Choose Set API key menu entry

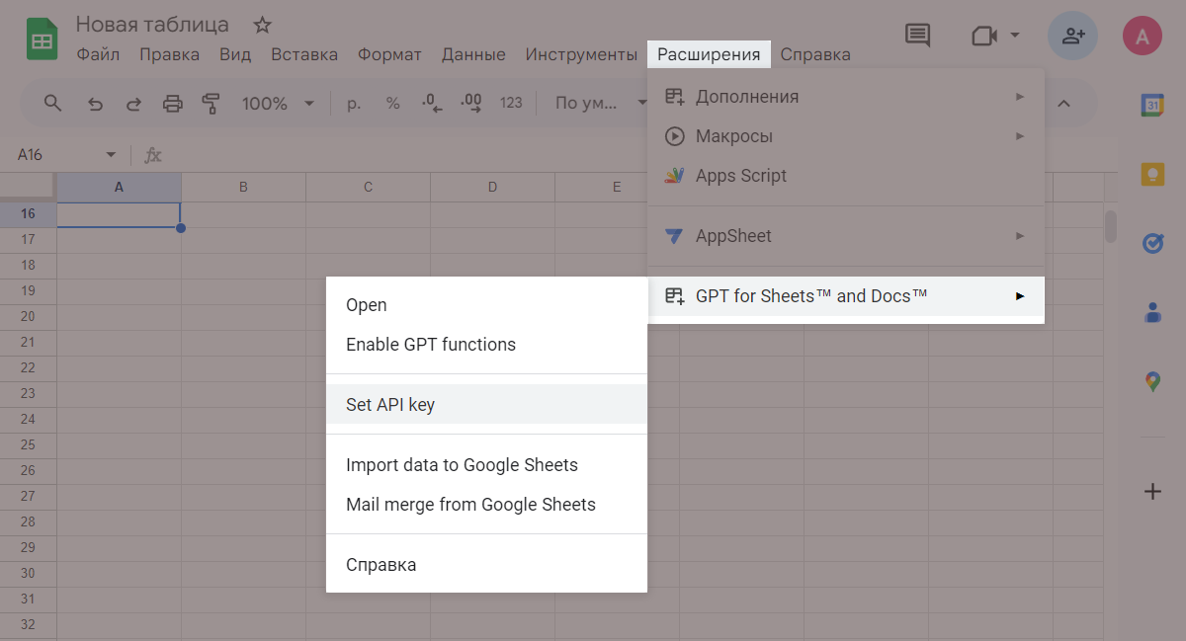coord(389,404)
